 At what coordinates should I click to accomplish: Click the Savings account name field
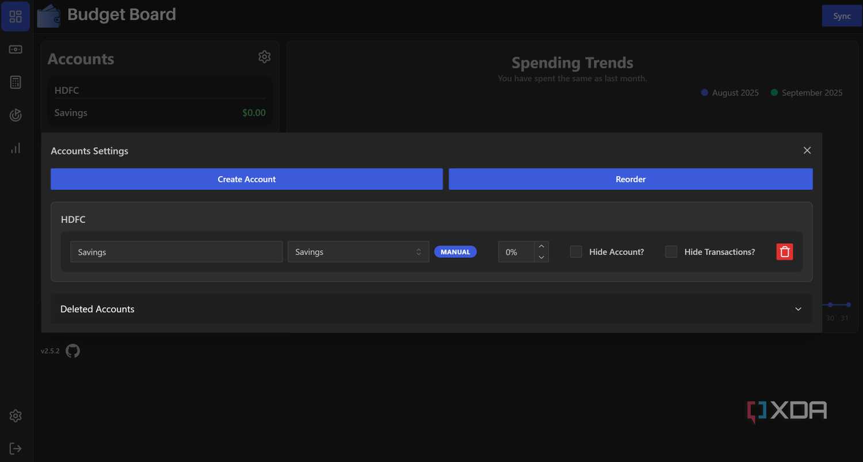point(177,251)
